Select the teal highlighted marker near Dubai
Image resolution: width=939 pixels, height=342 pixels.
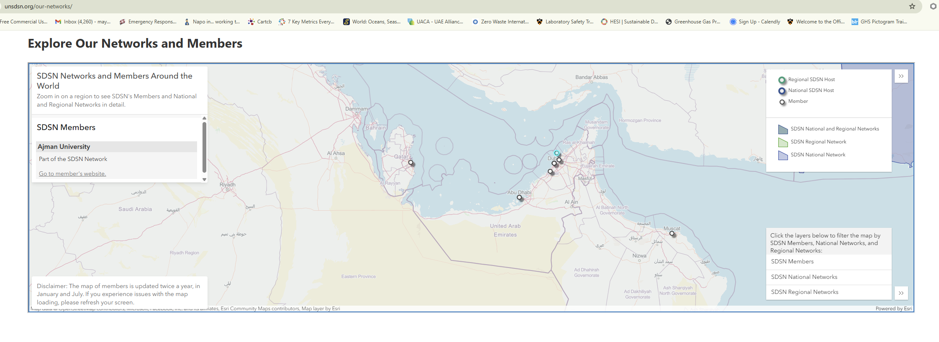[557, 153]
